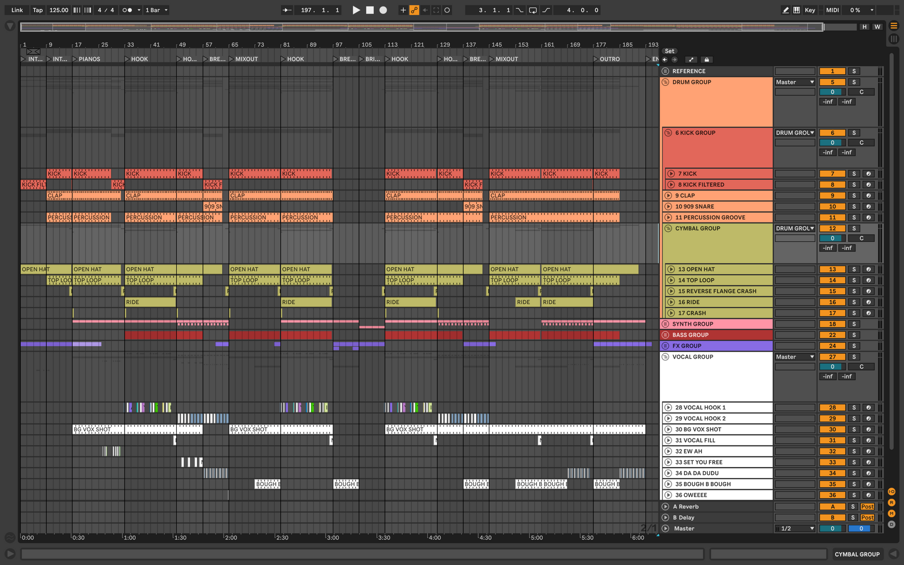This screenshot has width=904, height=565.
Task: Click the Arrangement Record button
Action: [x=383, y=10]
